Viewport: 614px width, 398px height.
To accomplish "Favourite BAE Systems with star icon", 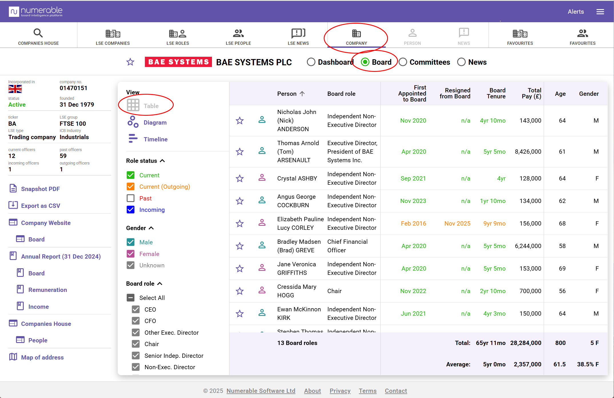I will pos(130,62).
